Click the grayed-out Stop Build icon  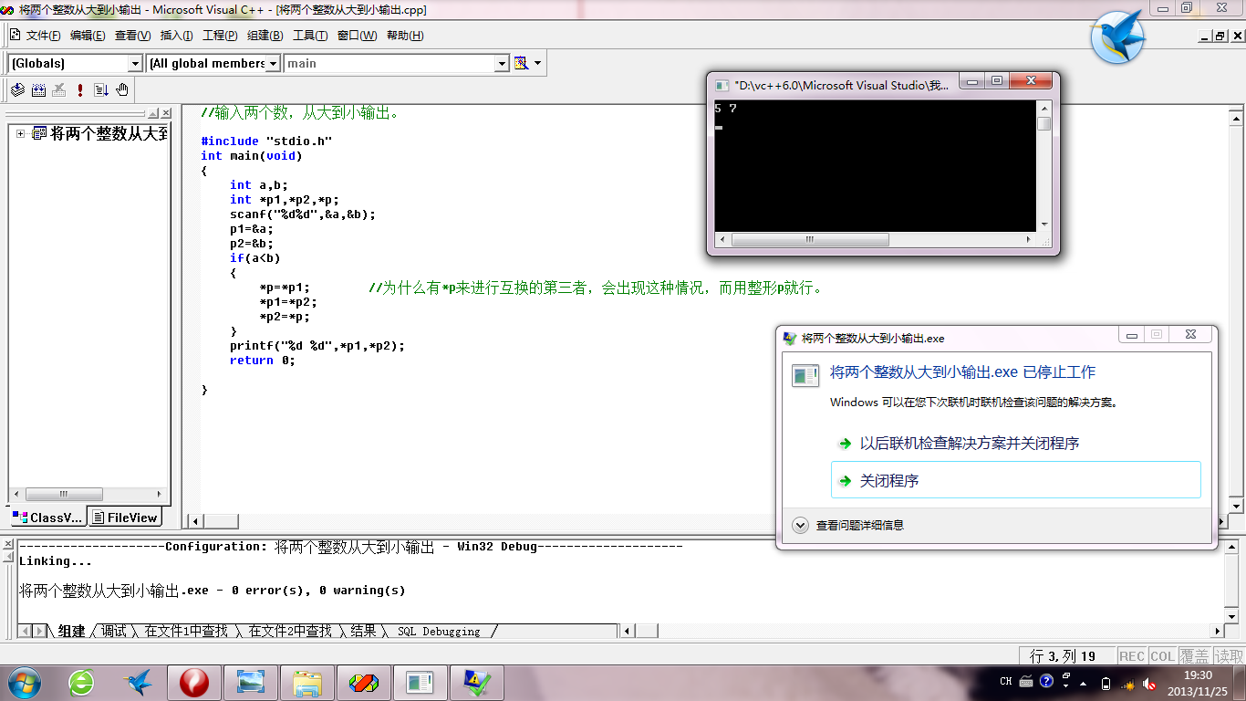[59, 89]
